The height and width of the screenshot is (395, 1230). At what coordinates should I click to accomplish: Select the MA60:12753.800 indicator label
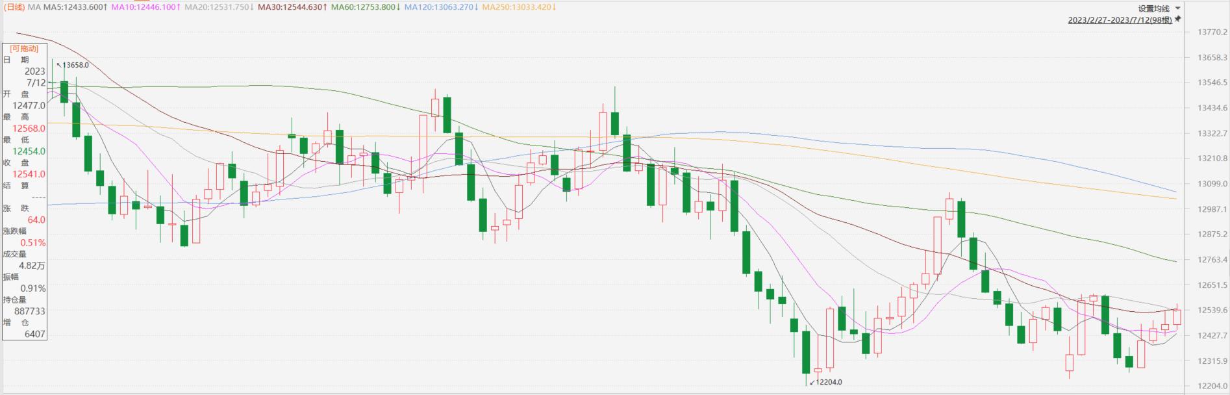[366, 7]
